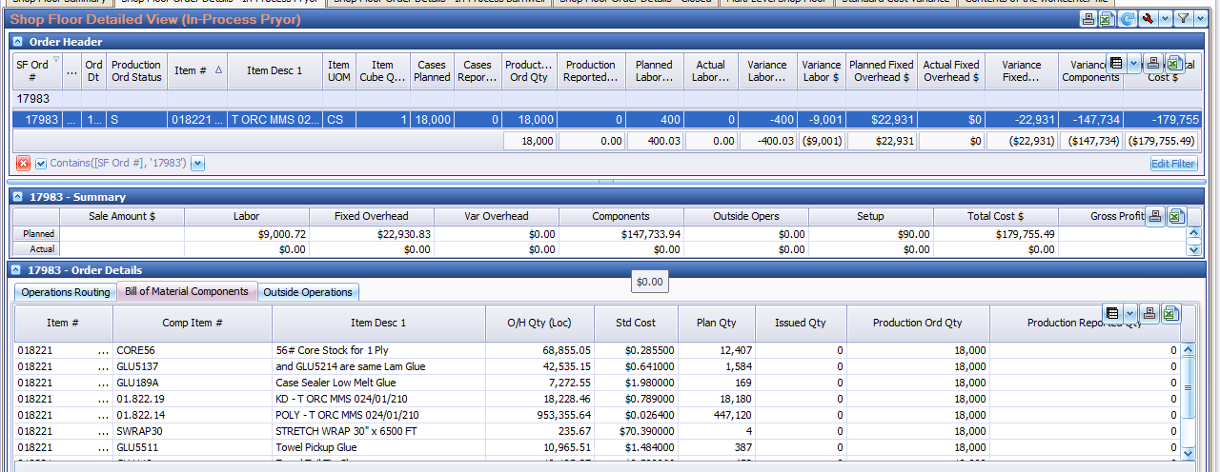
Task: Click the Planned row header in Summary
Action: click(x=36, y=233)
